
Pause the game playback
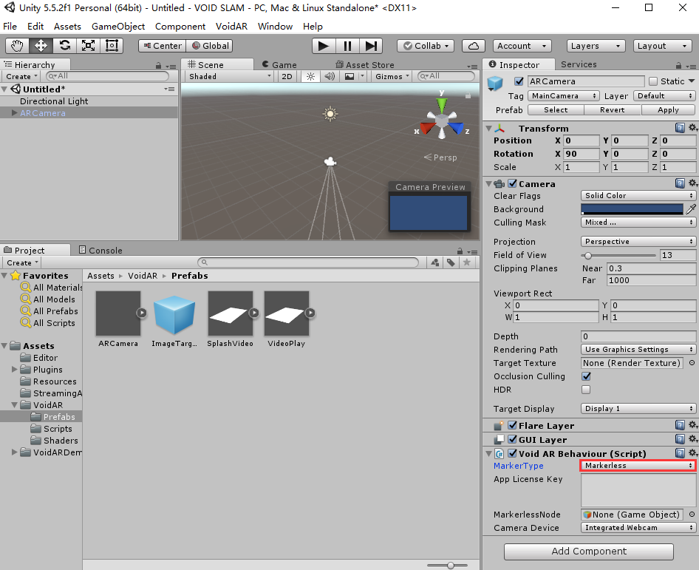[x=347, y=46]
